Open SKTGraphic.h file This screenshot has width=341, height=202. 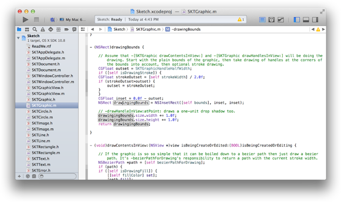click(x=43, y=99)
